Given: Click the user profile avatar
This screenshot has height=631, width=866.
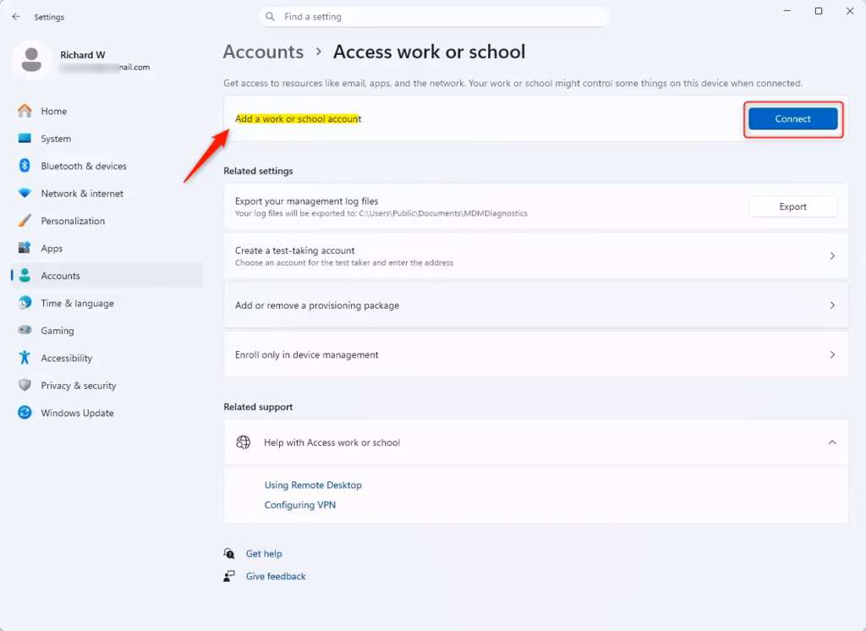Looking at the screenshot, I should (31, 60).
